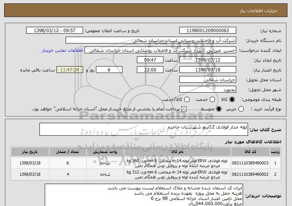The height and width of the screenshot is (206, 292).
Task: Click the remaining days field showing 6
Action: pyautogui.click(x=109, y=70)
